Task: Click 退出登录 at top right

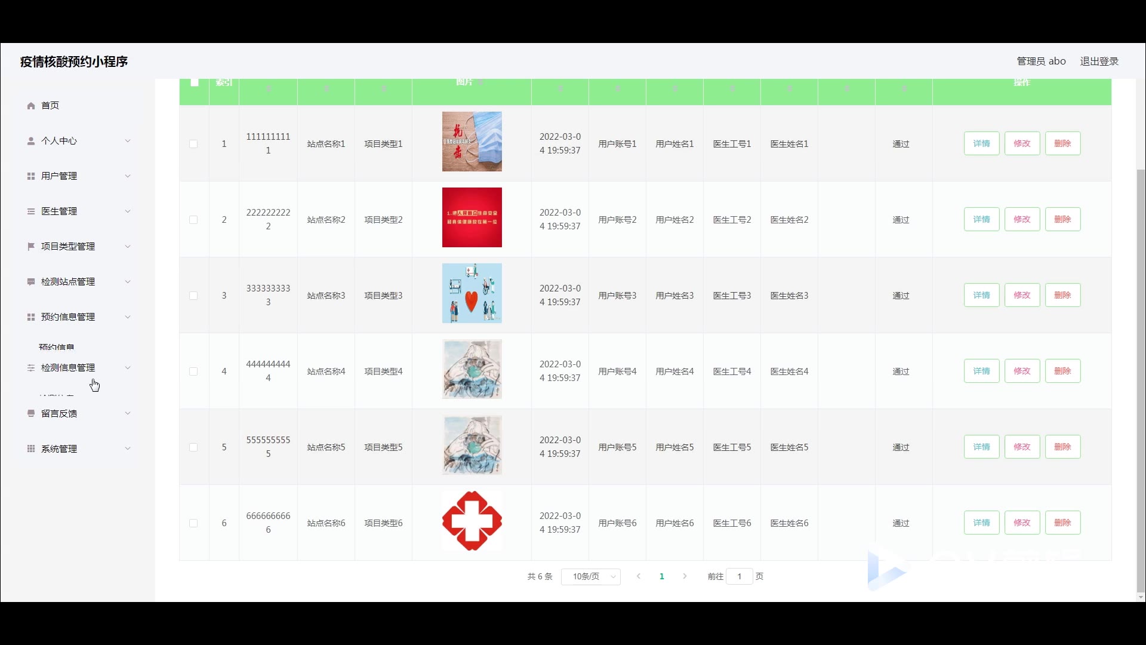Action: (1099, 62)
